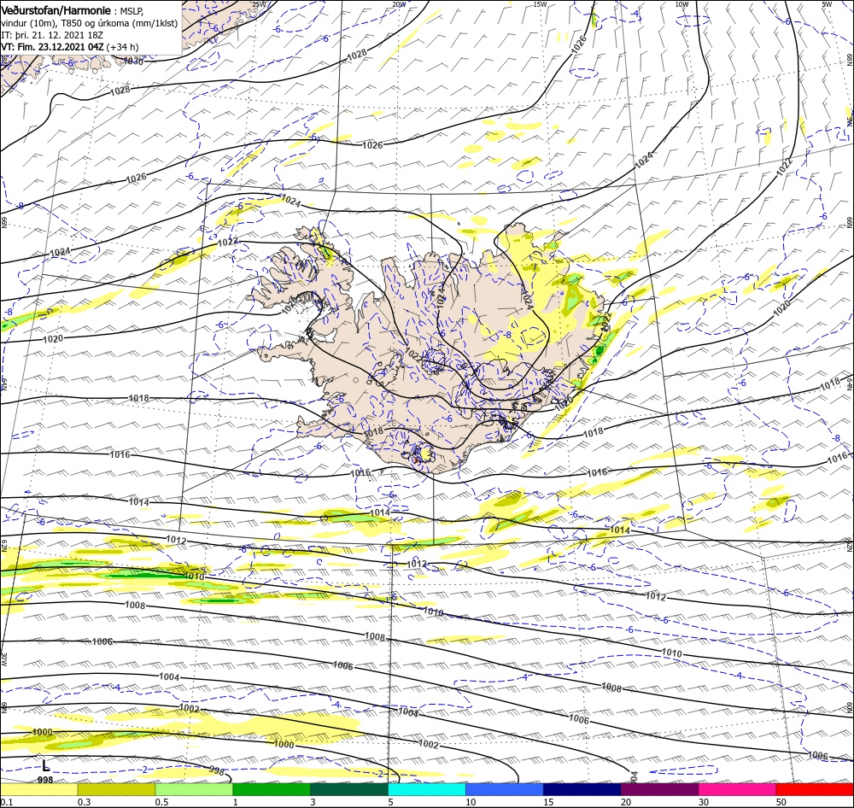Screen dimensions: 854x808
Task: Click the "1030" isobar label
Action: [x=133, y=61]
